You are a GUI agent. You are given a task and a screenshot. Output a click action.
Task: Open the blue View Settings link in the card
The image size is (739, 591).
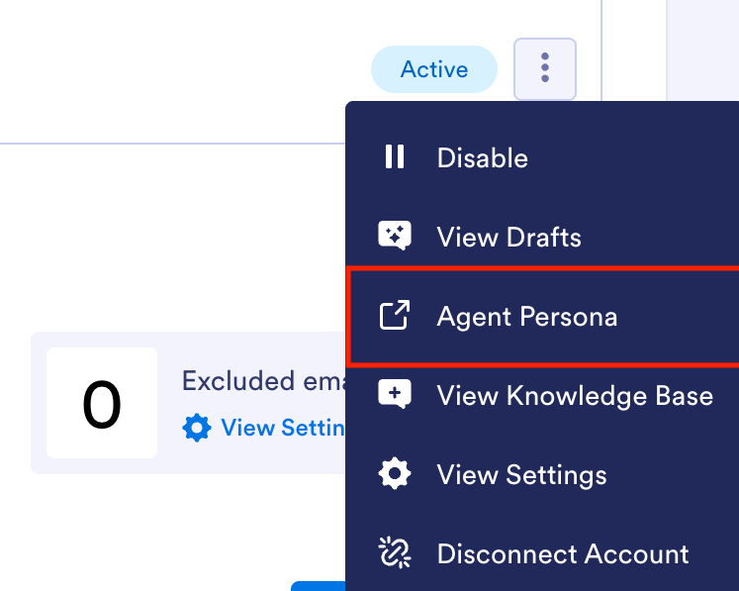282,428
